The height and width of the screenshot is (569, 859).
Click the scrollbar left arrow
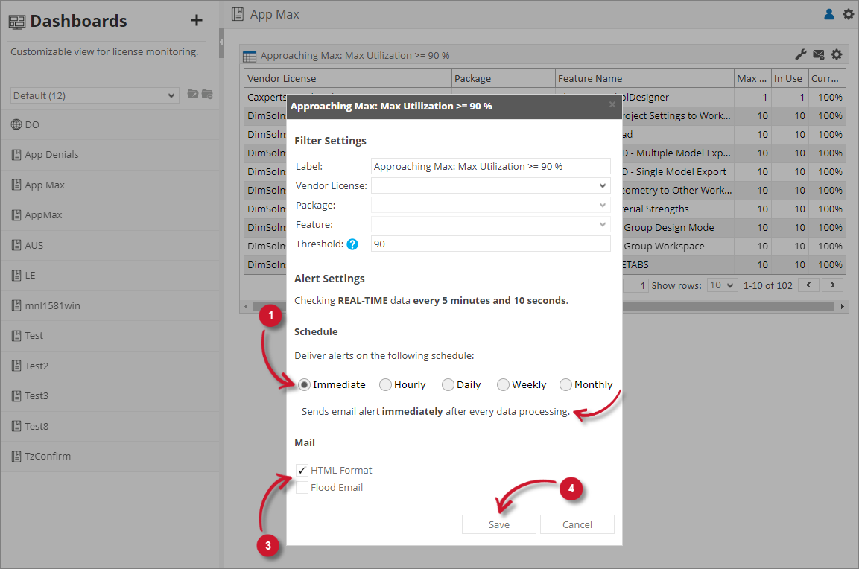coord(246,307)
